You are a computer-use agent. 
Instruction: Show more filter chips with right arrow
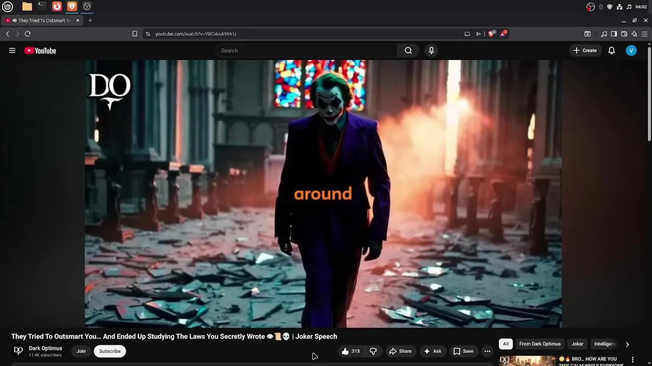(x=627, y=344)
